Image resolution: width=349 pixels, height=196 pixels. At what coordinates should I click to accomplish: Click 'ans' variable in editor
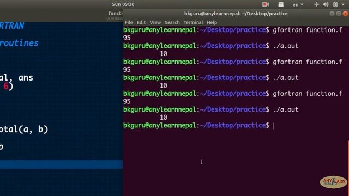pyautogui.click(x=26, y=78)
